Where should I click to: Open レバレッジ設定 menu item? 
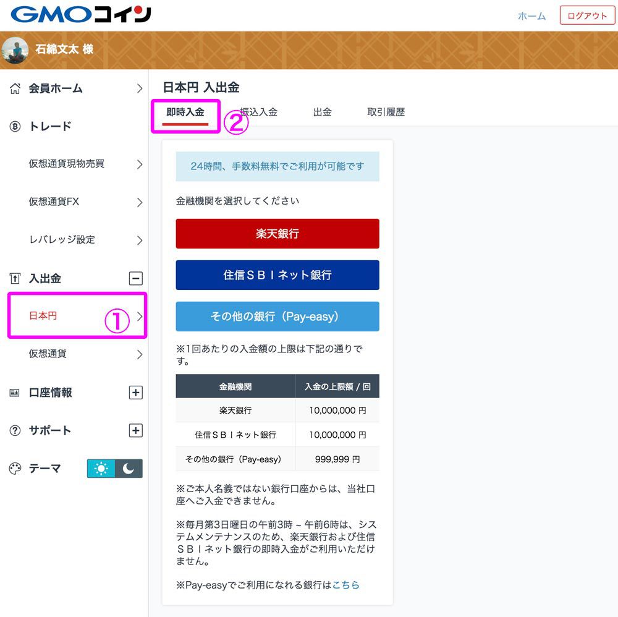pyautogui.click(x=62, y=240)
